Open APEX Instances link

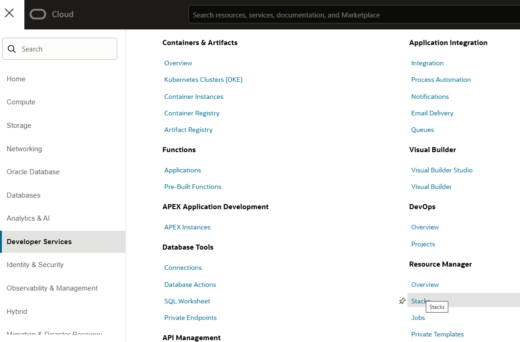coord(188,227)
